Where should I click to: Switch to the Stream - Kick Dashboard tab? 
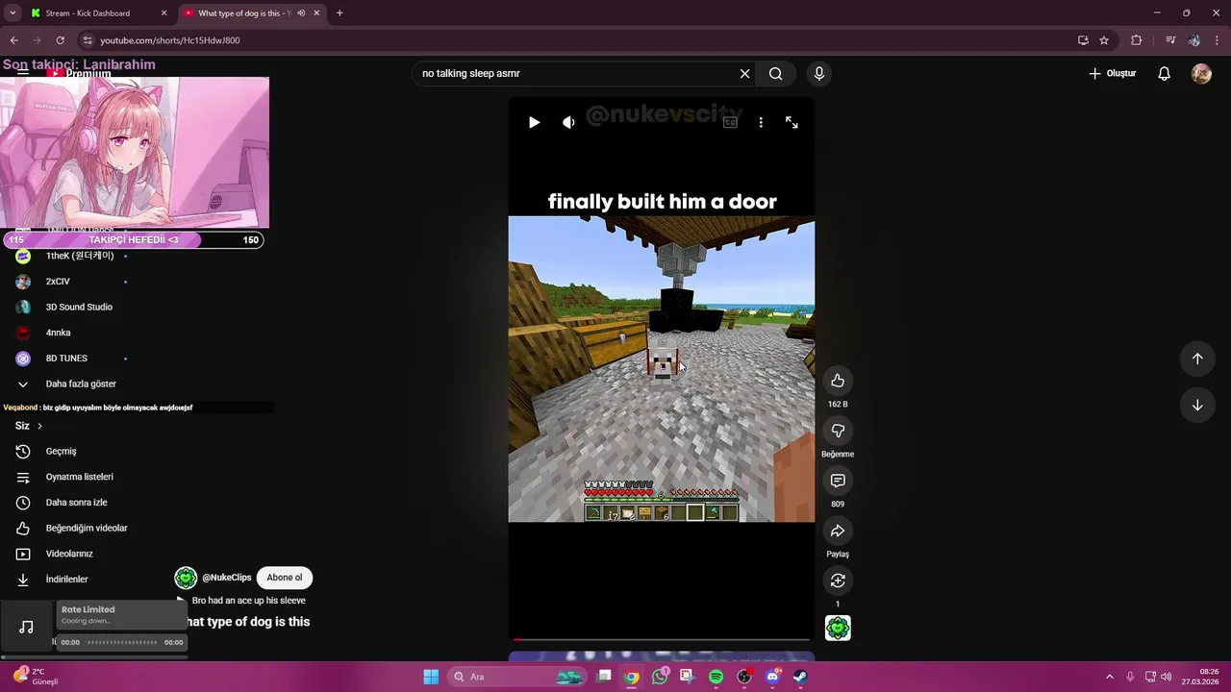click(88, 13)
